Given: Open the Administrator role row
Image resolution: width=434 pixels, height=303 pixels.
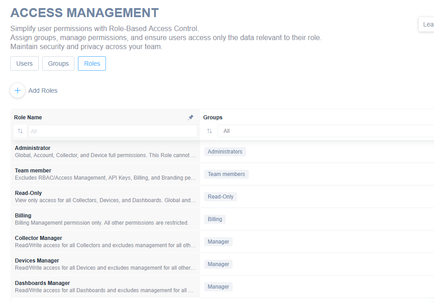Looking at the screenshot, I should coord(32,148).
